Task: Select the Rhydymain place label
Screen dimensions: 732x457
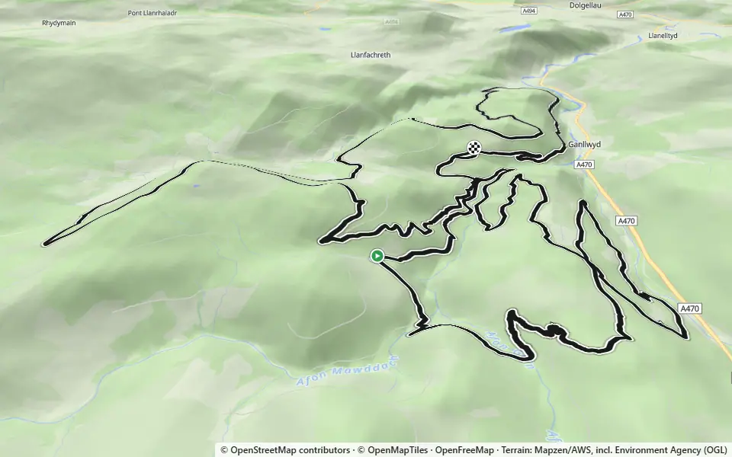Action: point(59,23)
